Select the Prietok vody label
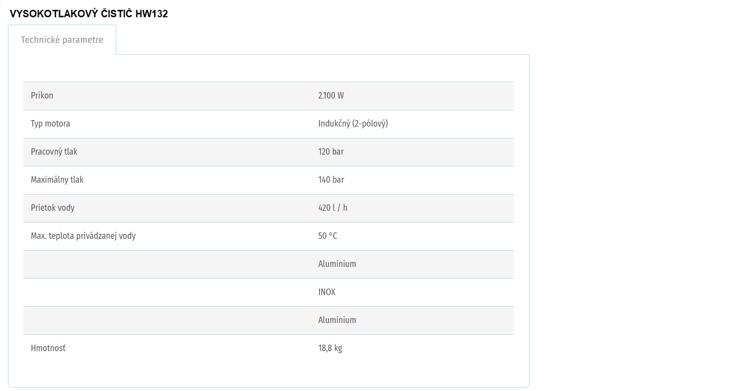744x391 pixels. point(53,208)
